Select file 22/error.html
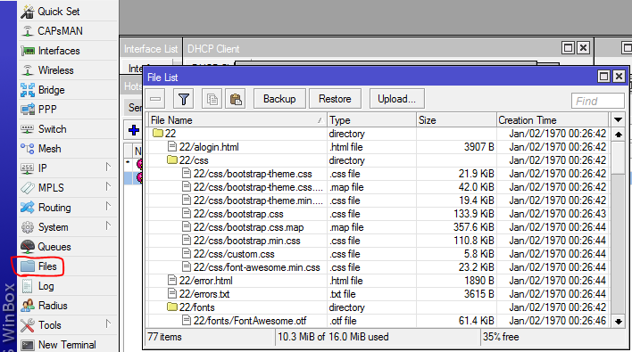This screenshot has height=352, width=632. pos(378,281)
